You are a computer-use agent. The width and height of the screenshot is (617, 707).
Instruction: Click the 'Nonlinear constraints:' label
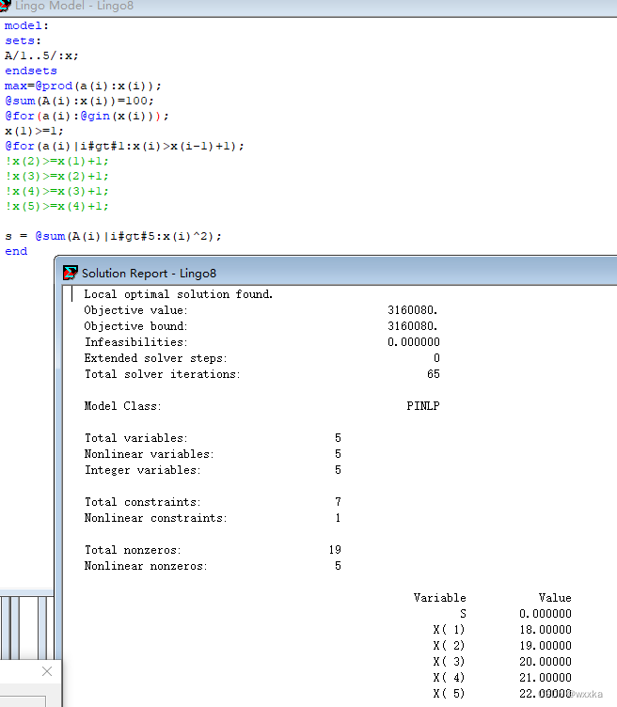pyautogui.click(x=155, y=518)
